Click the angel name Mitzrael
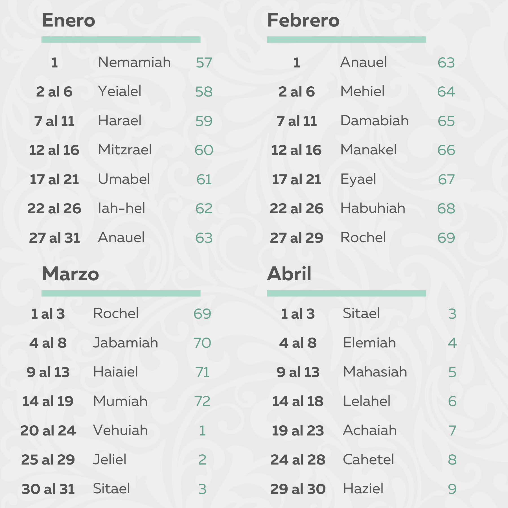 click(x=125, y=150)
